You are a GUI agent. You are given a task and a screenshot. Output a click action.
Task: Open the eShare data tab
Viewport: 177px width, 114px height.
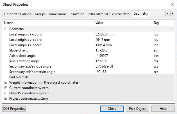(x=121, y=14)
